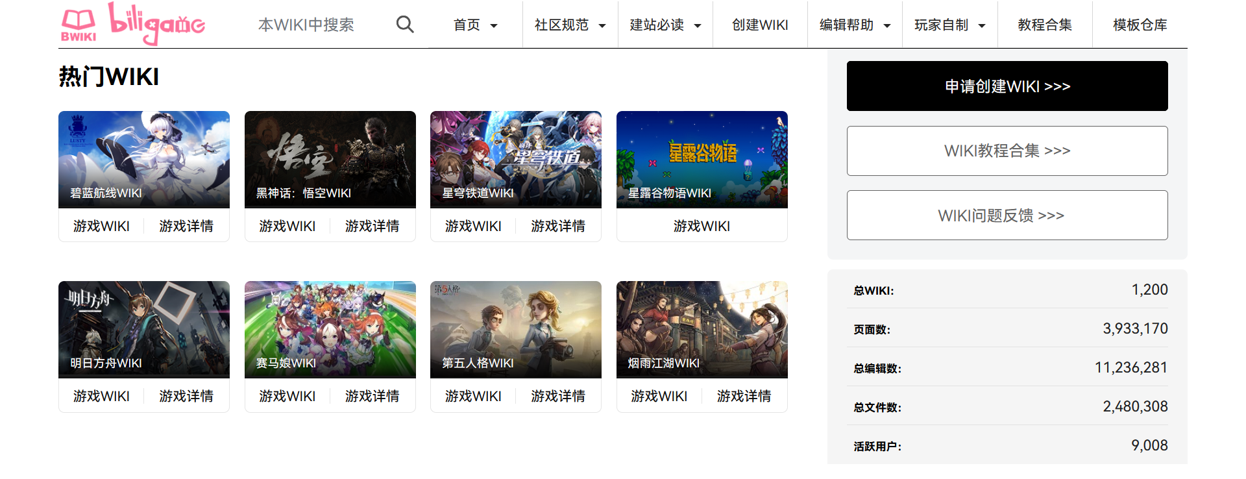Open the 赛马娘WIKI thumbnail
Viewport: 1246px width, 479px height.
pos(330,330)
